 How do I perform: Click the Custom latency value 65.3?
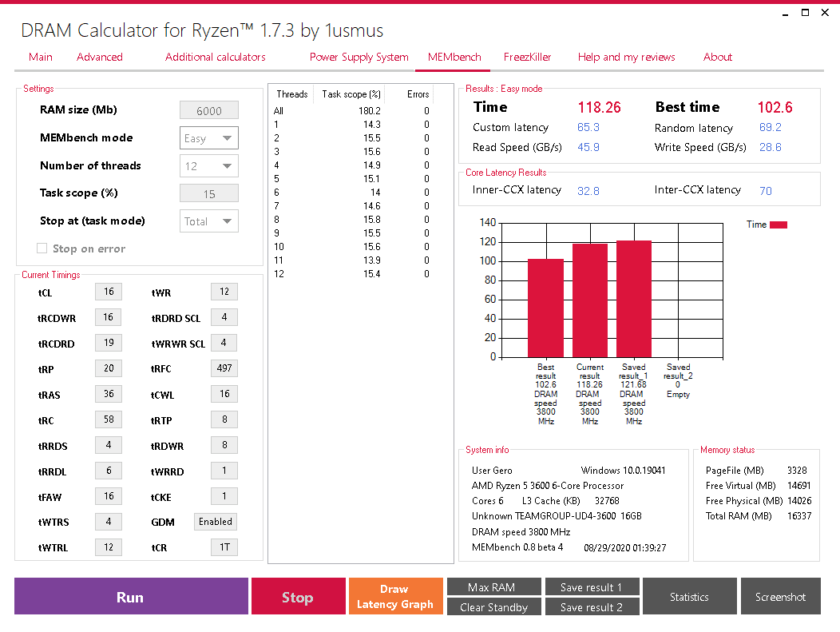[x=588, y=128]
